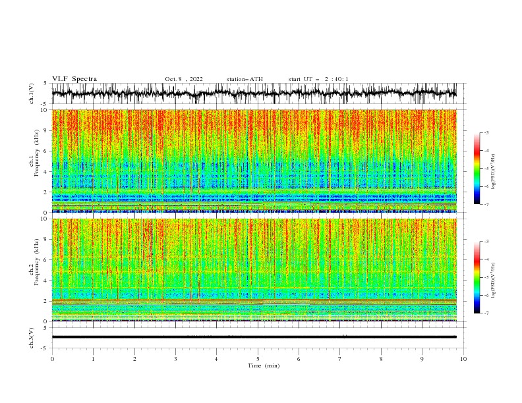Screen dimensions: 522x403
Task: Select the upper color bar "log(PSD)(V²/Hz)" label
Action: coord(494,172)
